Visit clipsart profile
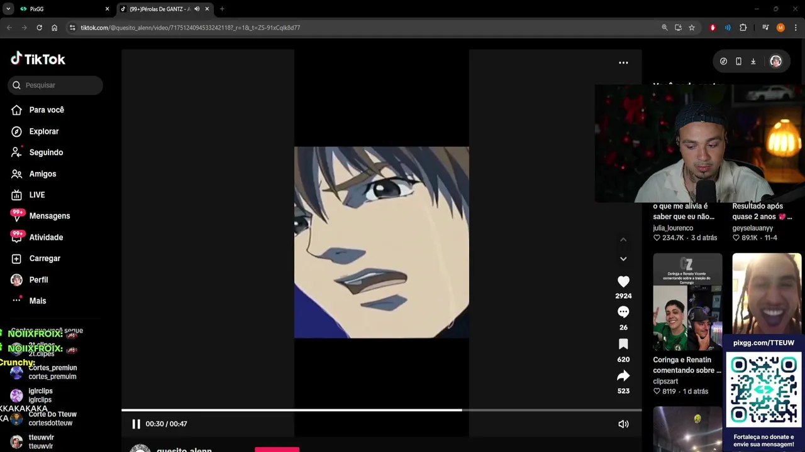Screen dimensions: 805x452 665,382
